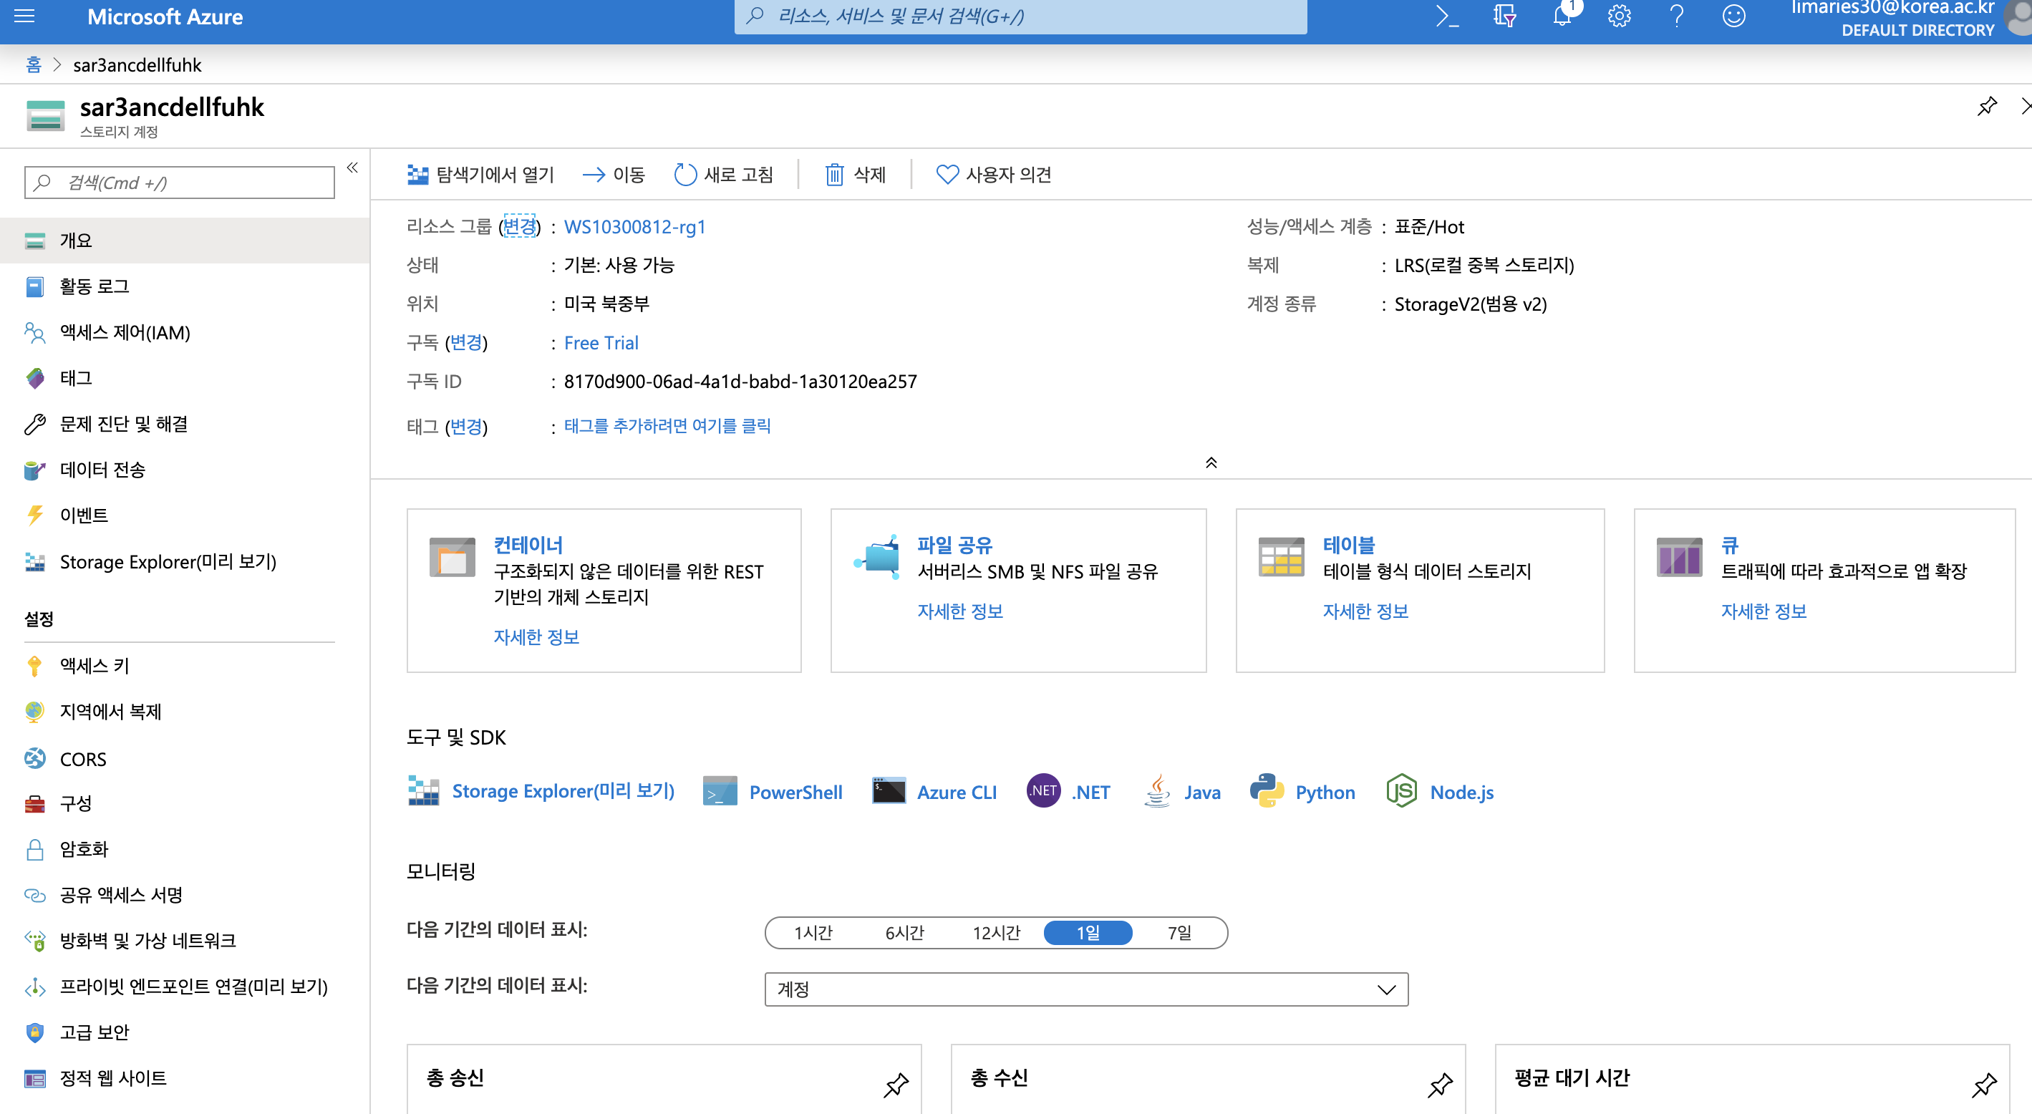
Task: Click the feedback smiley face icon
Action: click(x=1733, y=16)
